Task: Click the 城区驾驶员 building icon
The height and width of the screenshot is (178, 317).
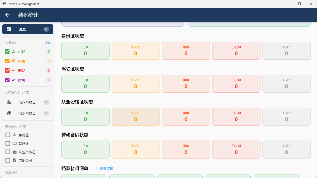Action: point(9,102)
